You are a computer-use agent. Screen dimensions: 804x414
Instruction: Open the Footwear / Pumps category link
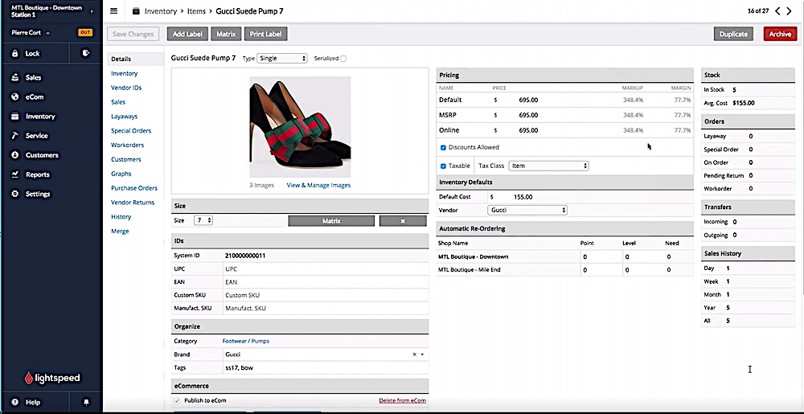[245, 341]
